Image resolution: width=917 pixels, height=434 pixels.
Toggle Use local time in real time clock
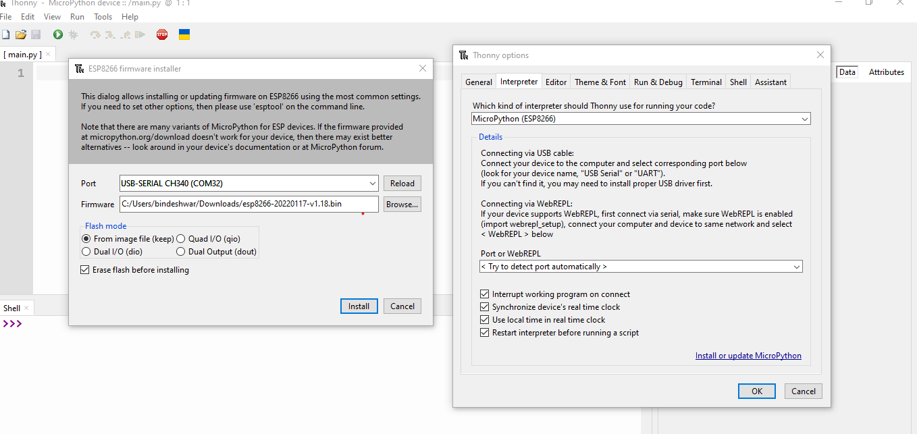click(x=484, y=320)
